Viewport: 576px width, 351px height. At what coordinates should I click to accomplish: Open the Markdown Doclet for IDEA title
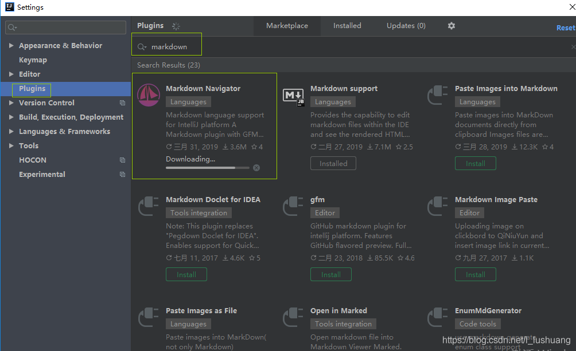(213, 199)
